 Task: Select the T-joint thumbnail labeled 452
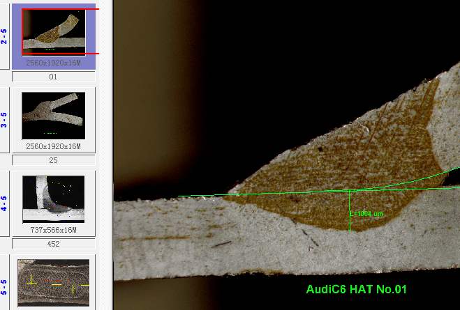(53, 199)
